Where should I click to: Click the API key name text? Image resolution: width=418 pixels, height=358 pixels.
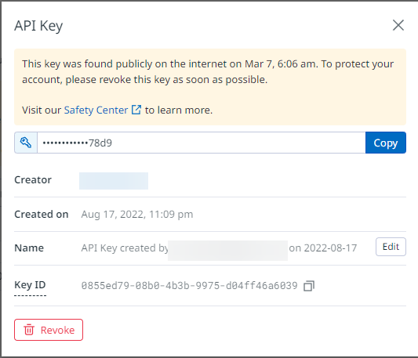[219, 248]
